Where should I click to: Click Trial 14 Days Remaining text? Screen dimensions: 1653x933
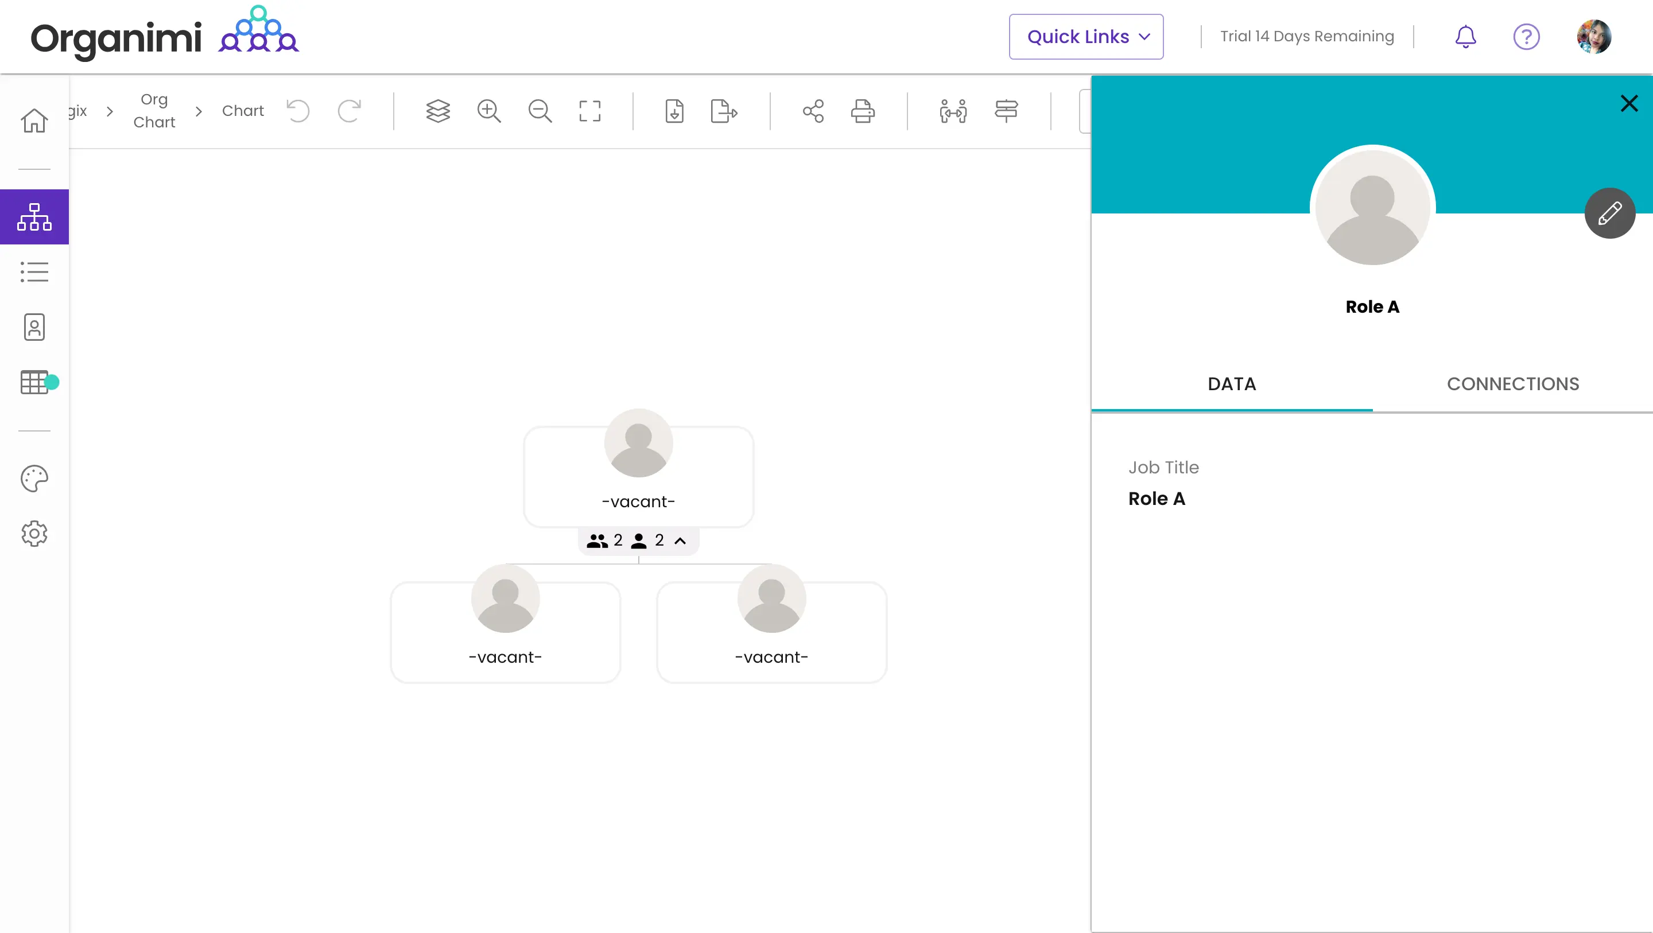1306,37
